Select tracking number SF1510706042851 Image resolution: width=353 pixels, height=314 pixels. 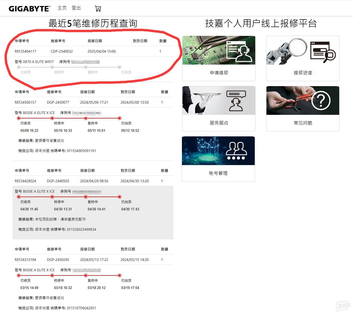(x=81, y=308)
